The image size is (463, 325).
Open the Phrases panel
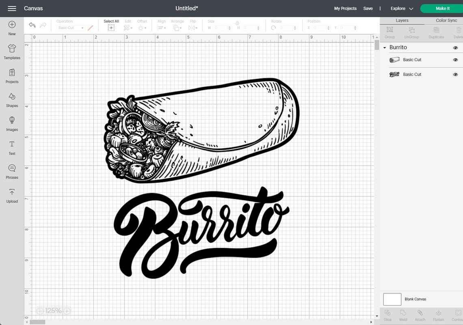pyautogui.click(x=12, y=172)
